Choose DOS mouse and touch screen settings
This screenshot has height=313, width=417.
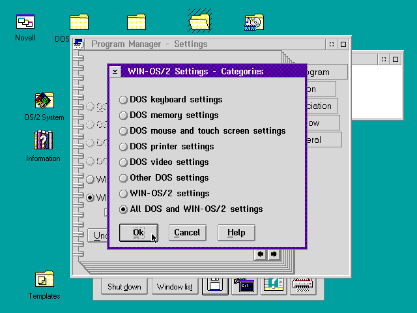(x=203, y=131)
